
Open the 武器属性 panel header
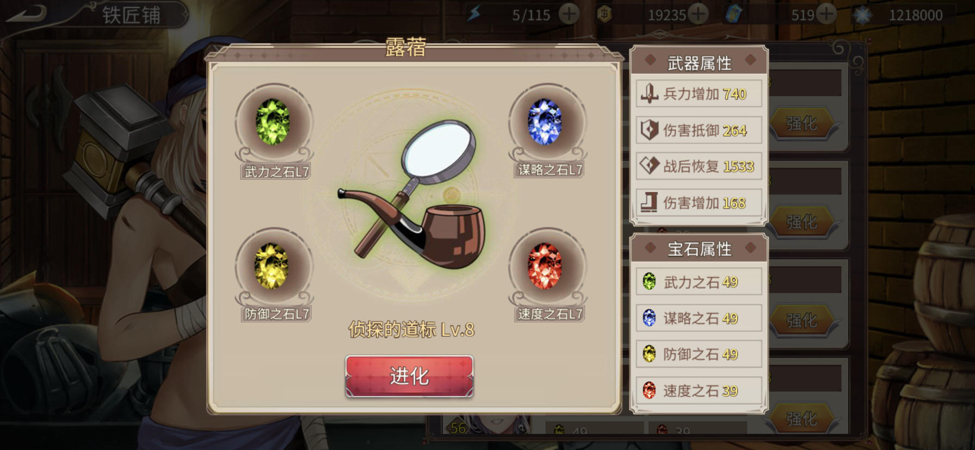[699, 62]
